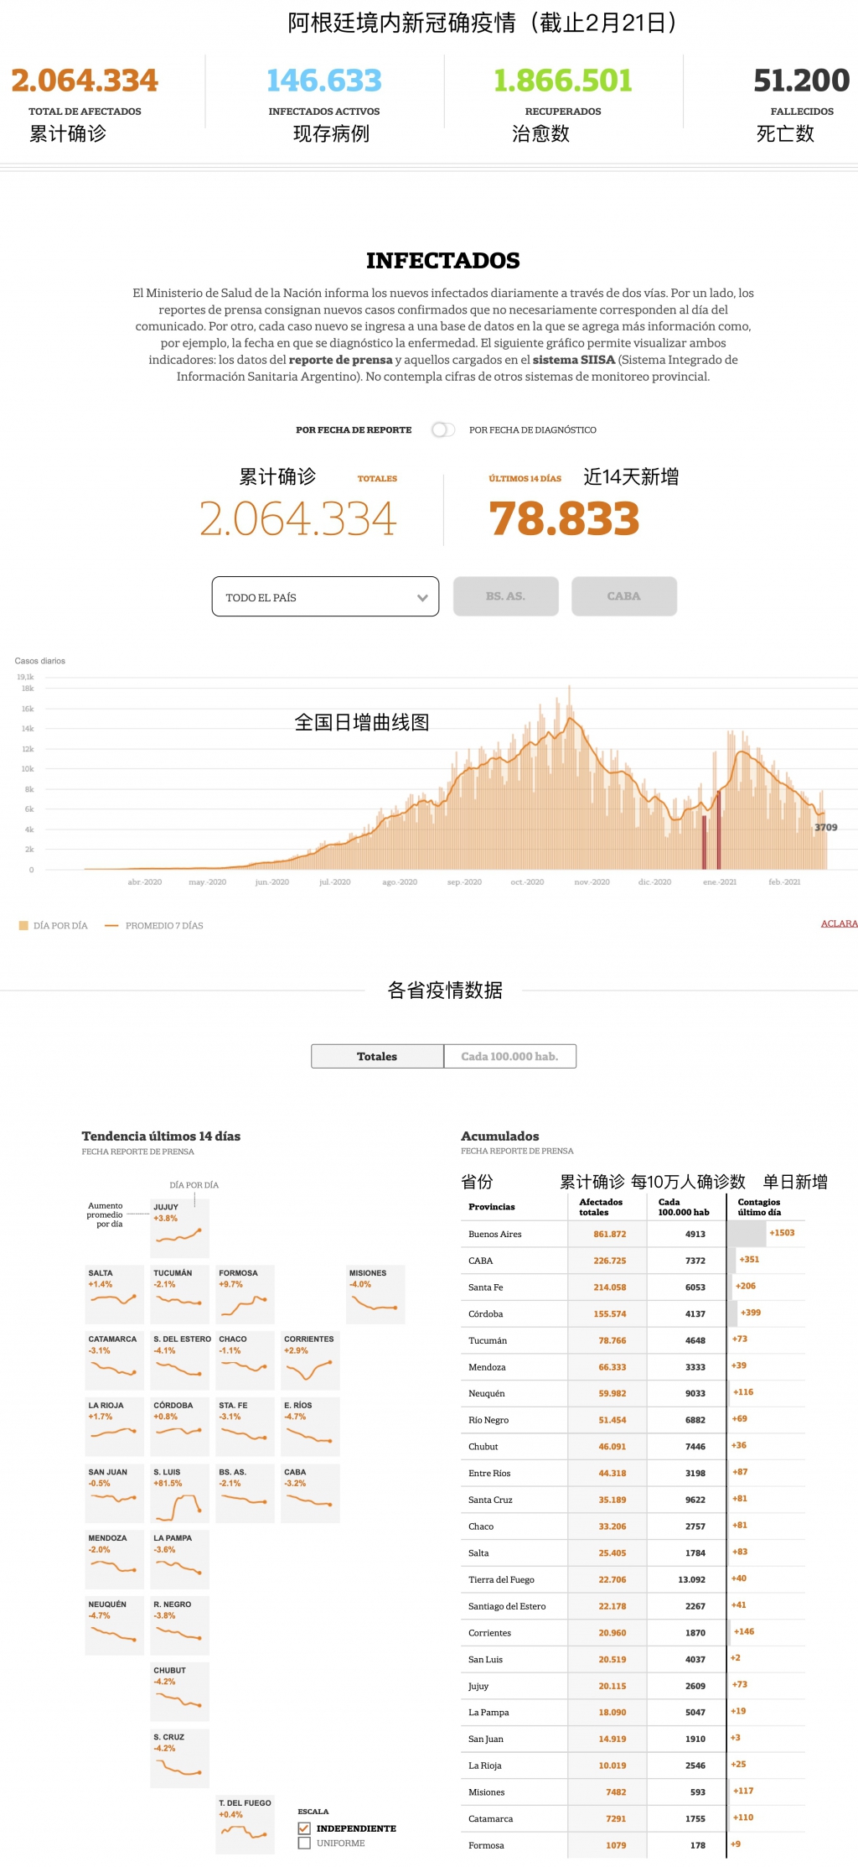
Task: Check the INDEPENDIENTE scale checkbox
Action: (x=304, y=1828)
